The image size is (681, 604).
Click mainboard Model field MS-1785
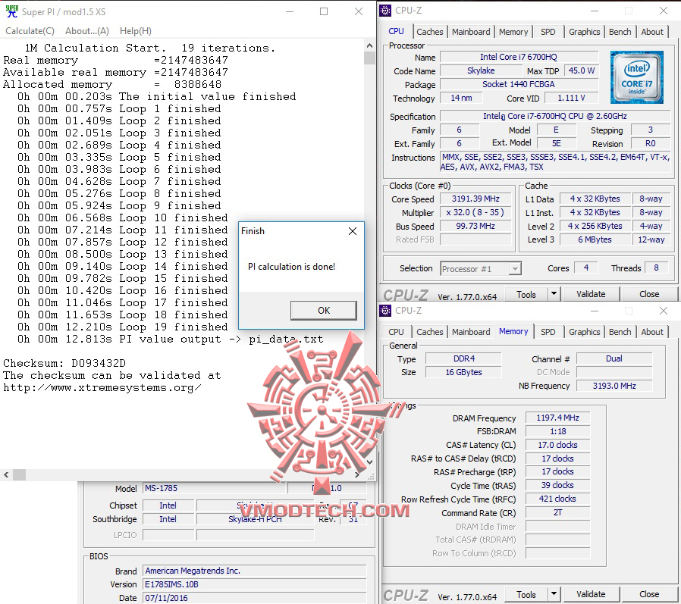point(215,488)
